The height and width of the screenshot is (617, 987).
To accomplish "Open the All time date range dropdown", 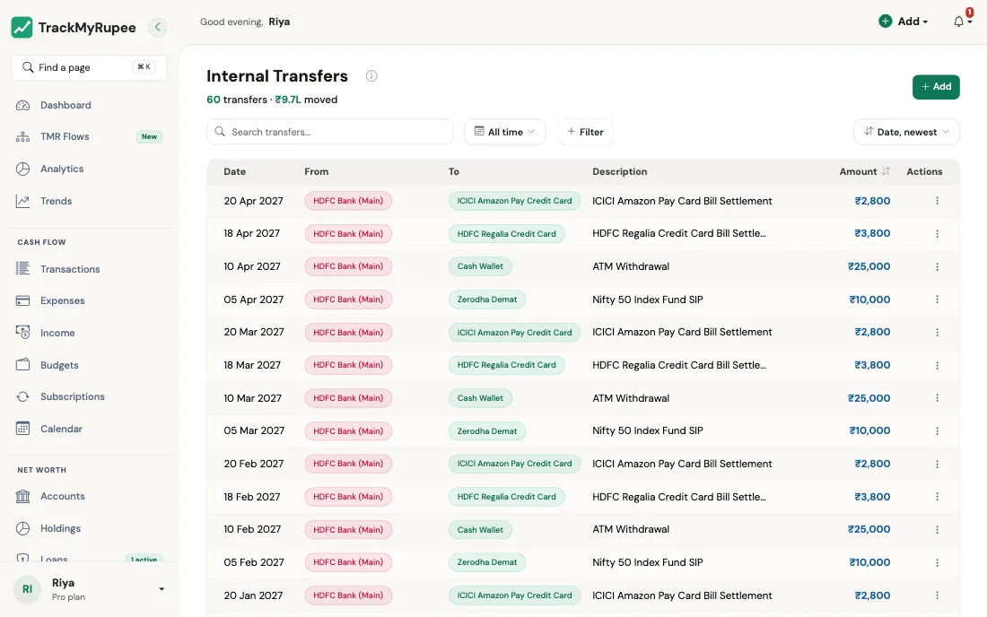I will [505, 132].
